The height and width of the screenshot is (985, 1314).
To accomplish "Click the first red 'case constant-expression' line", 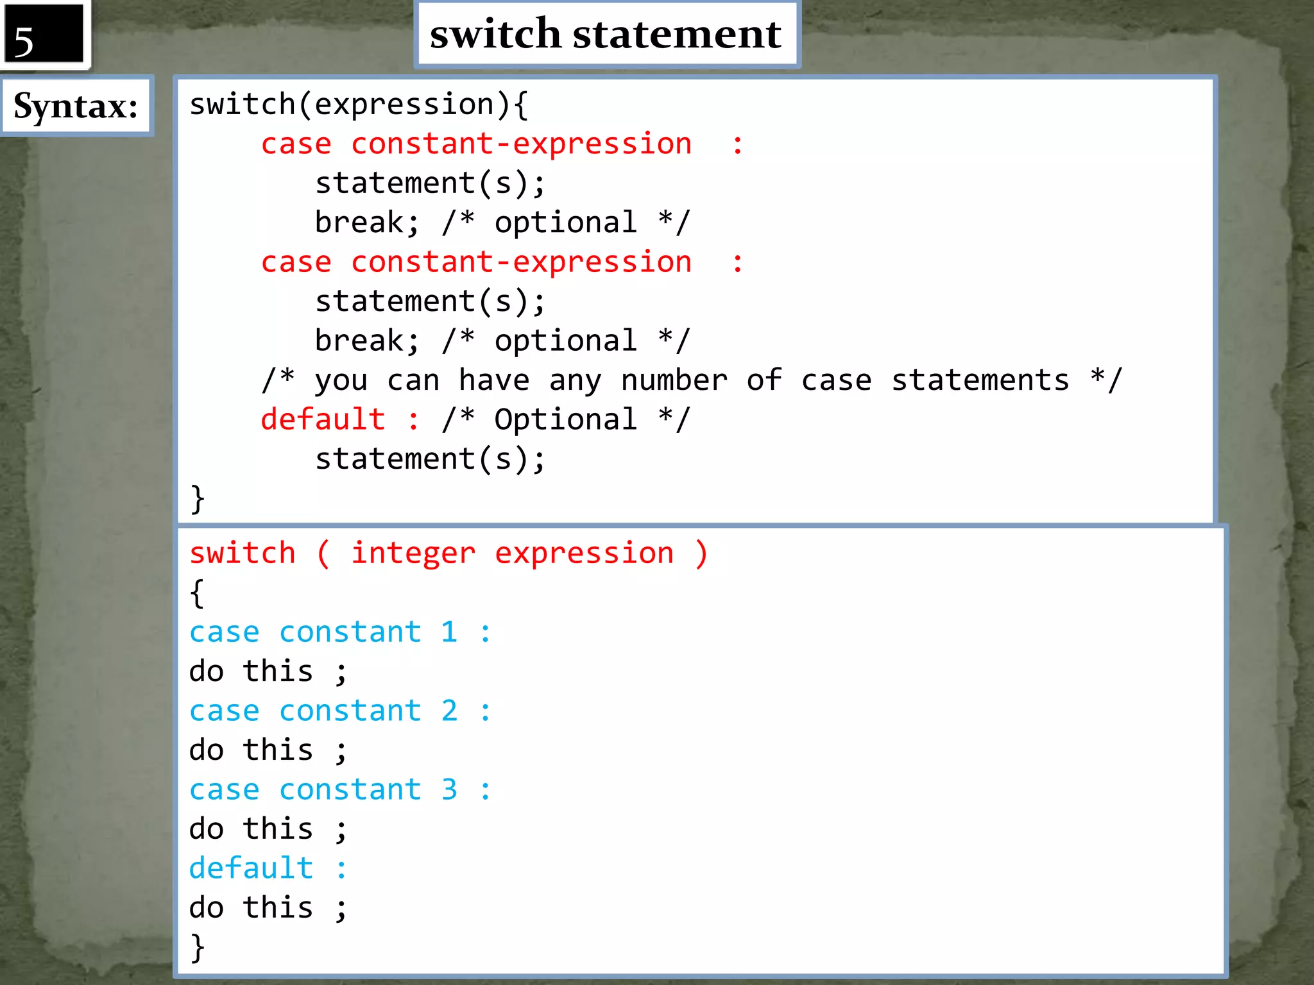I will tap(500, 144).
